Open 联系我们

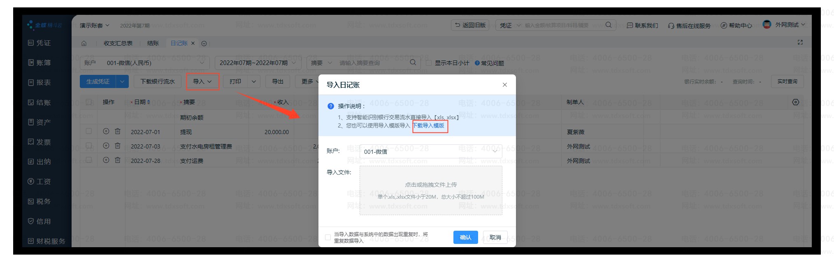642,26
